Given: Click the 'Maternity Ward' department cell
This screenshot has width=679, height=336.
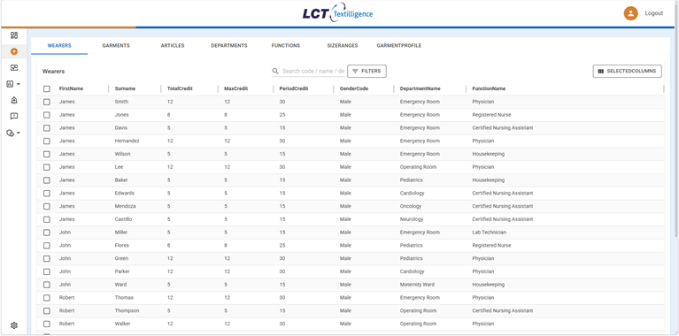Looking at the screenshot, I should coord(417,285).
